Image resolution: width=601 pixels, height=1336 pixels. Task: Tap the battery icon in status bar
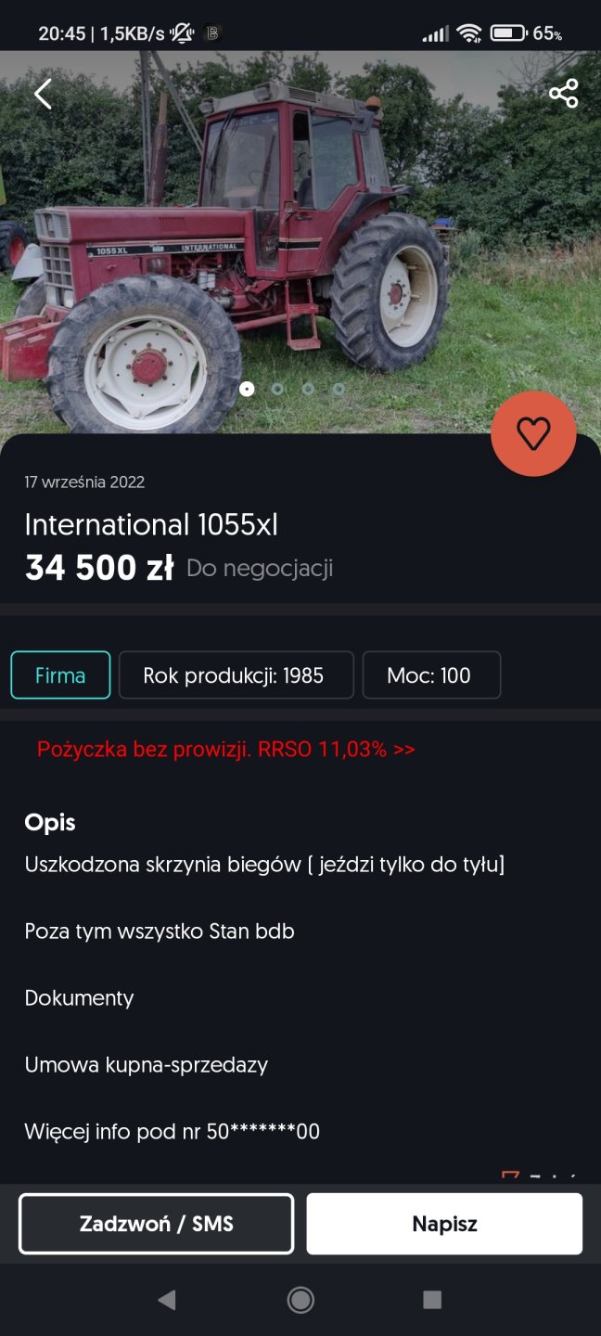[507, 33]
